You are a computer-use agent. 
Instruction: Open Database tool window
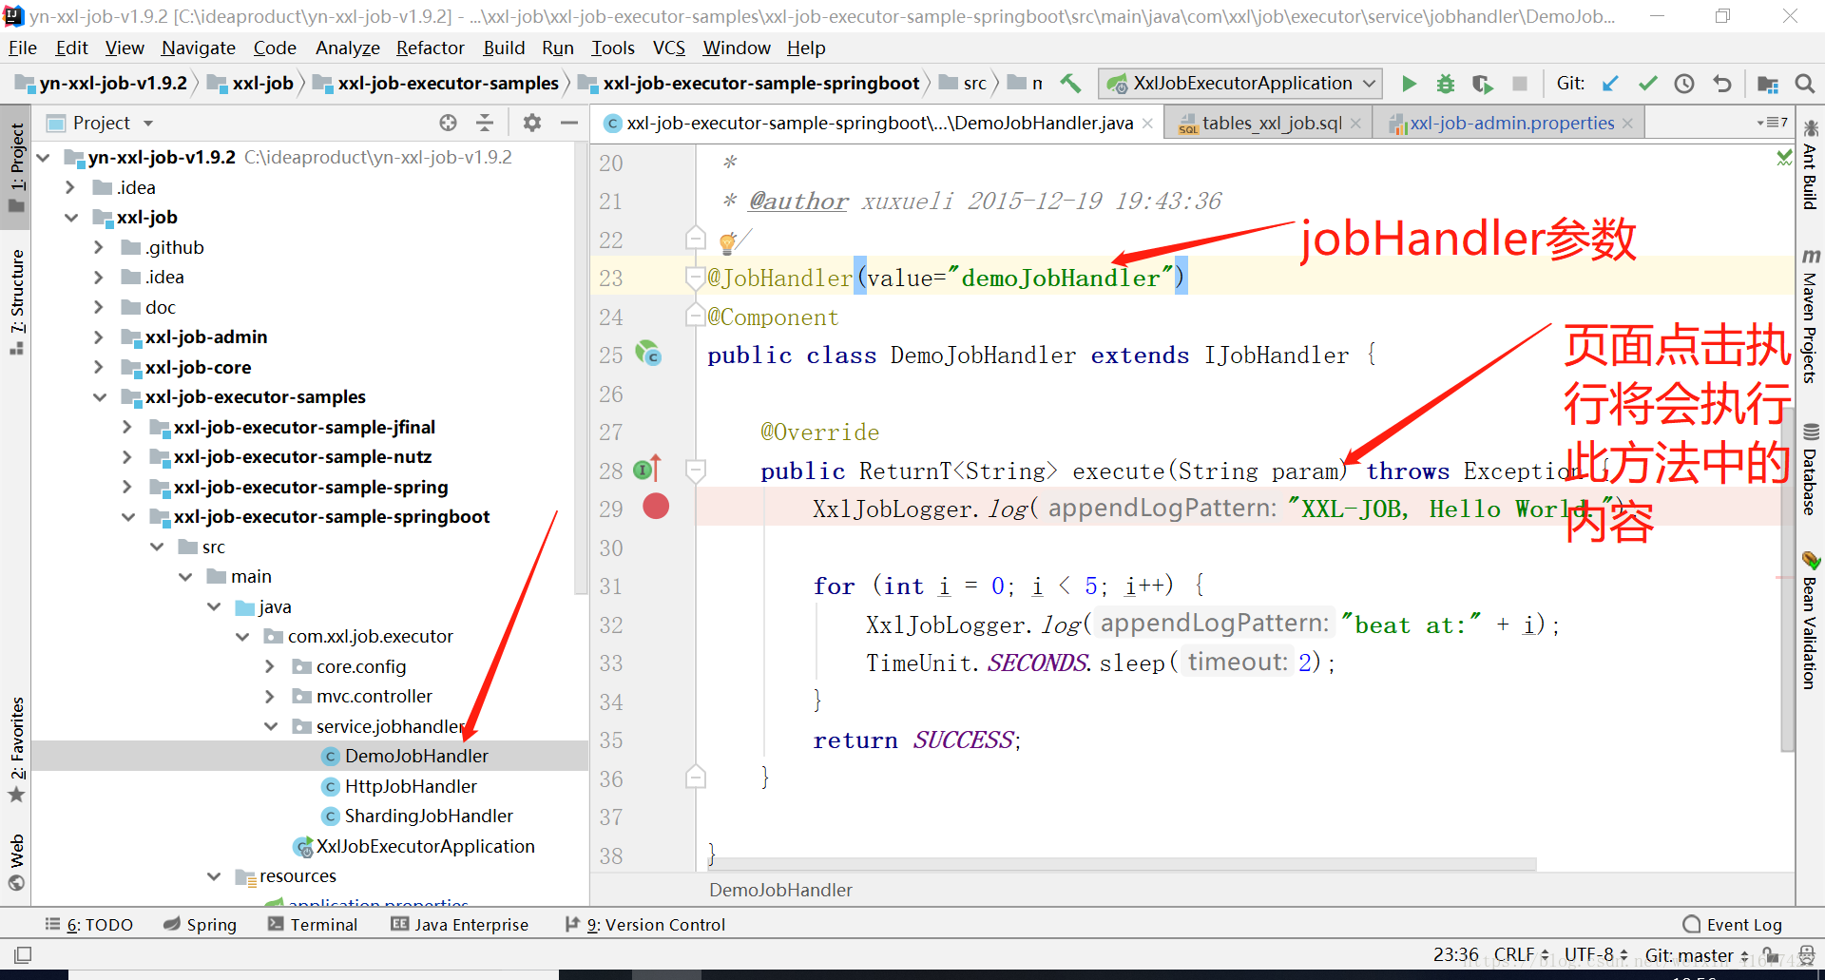[1810, 470]
